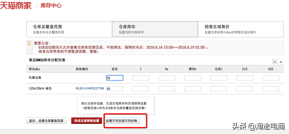Open the 销售区域售价 tab
Image resolution: width=289 pixels, height=134 pixels.
click(241, 29)
